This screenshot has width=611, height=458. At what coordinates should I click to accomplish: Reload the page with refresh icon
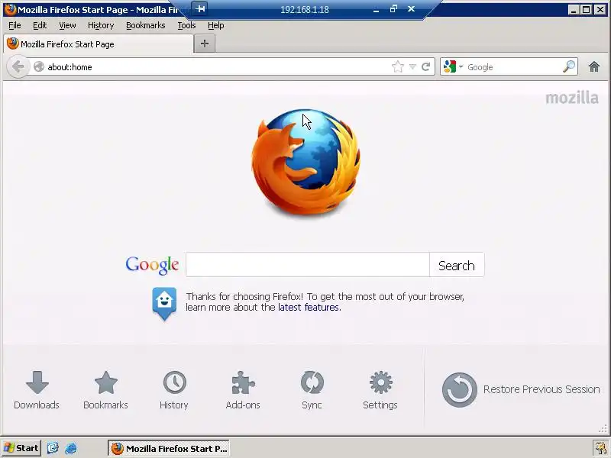[x=426, y=66]
